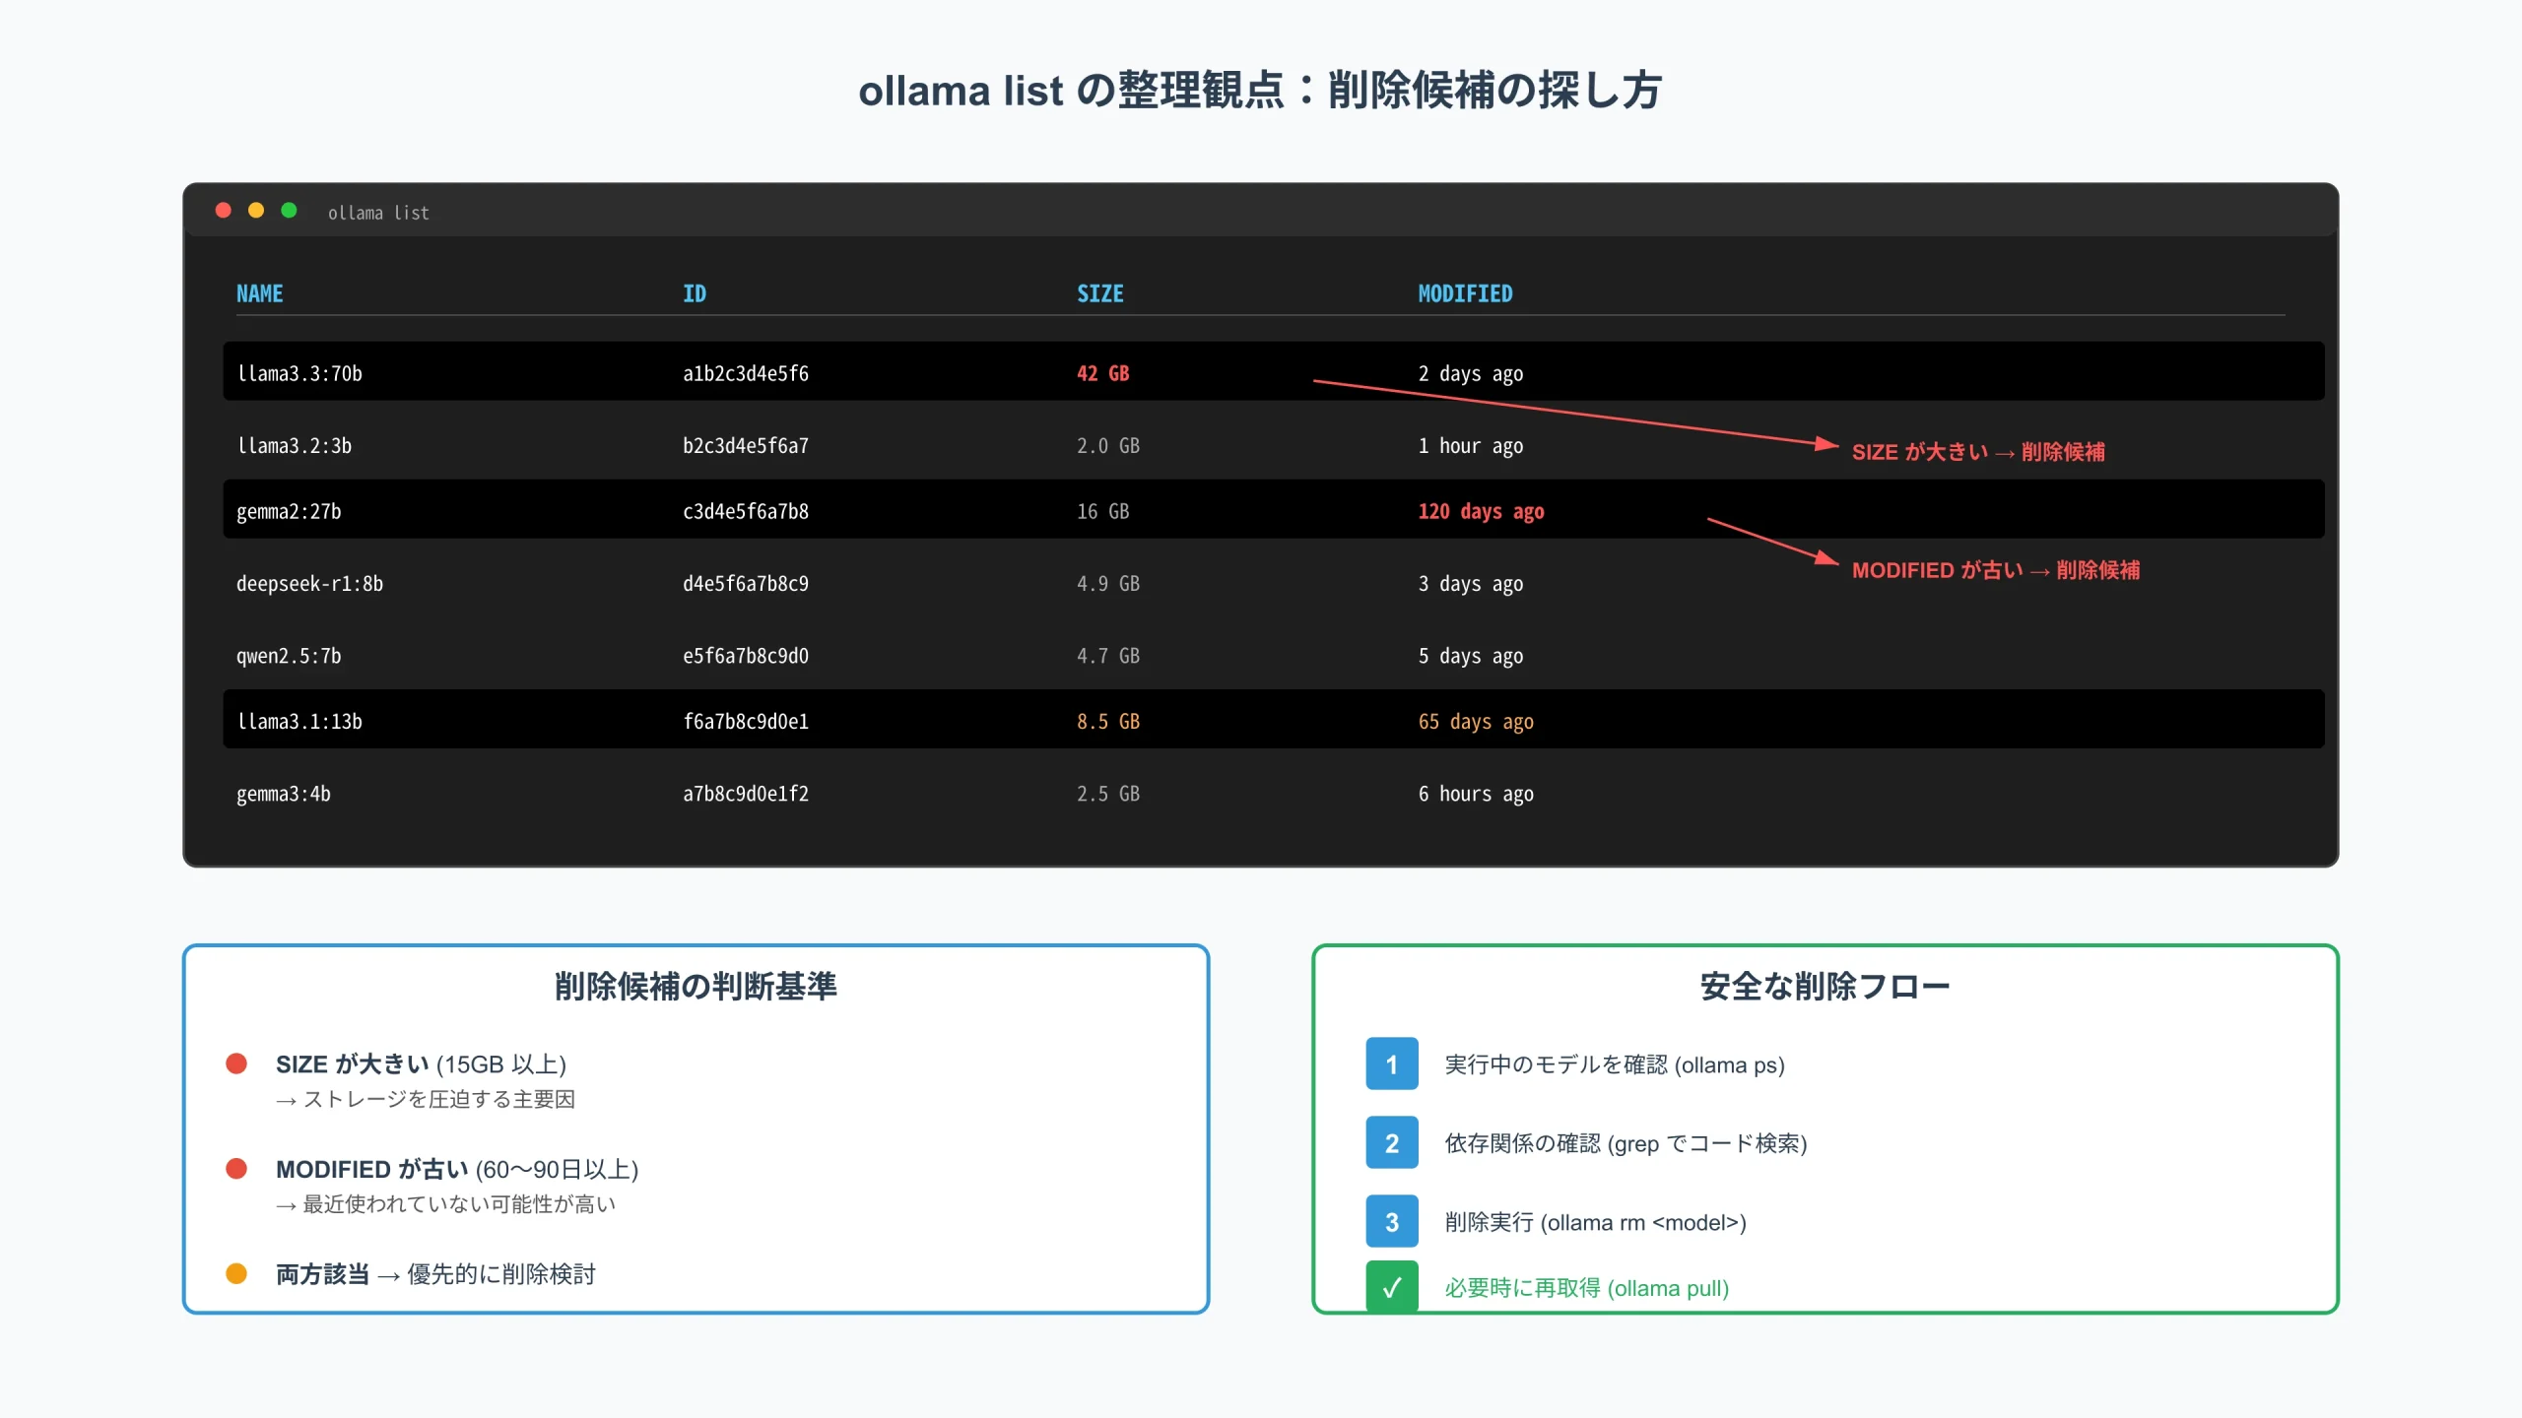Click red bullet beside MODIFIED が古い criterion
Viewport: 2522px width, 1418px height.
pyautogui.click(x=236, y=1169)
